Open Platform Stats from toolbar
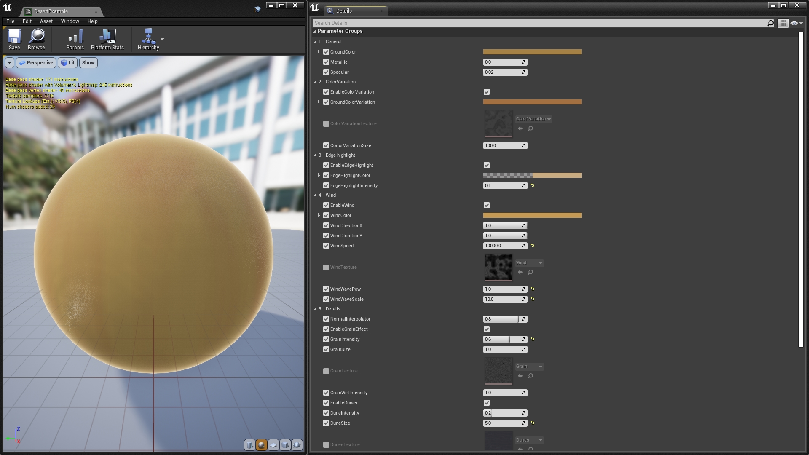 [107, 39]
